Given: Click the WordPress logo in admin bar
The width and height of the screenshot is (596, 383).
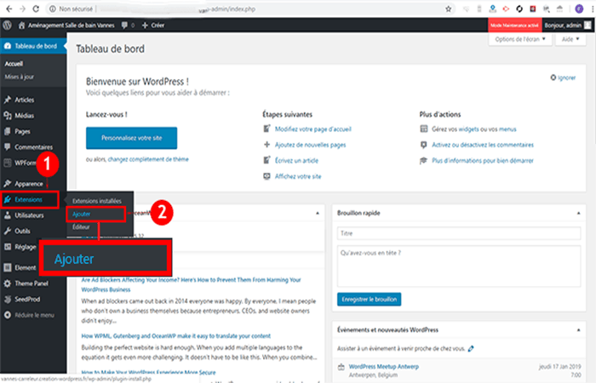Looking at the screenshot, I should pos(7,25).
